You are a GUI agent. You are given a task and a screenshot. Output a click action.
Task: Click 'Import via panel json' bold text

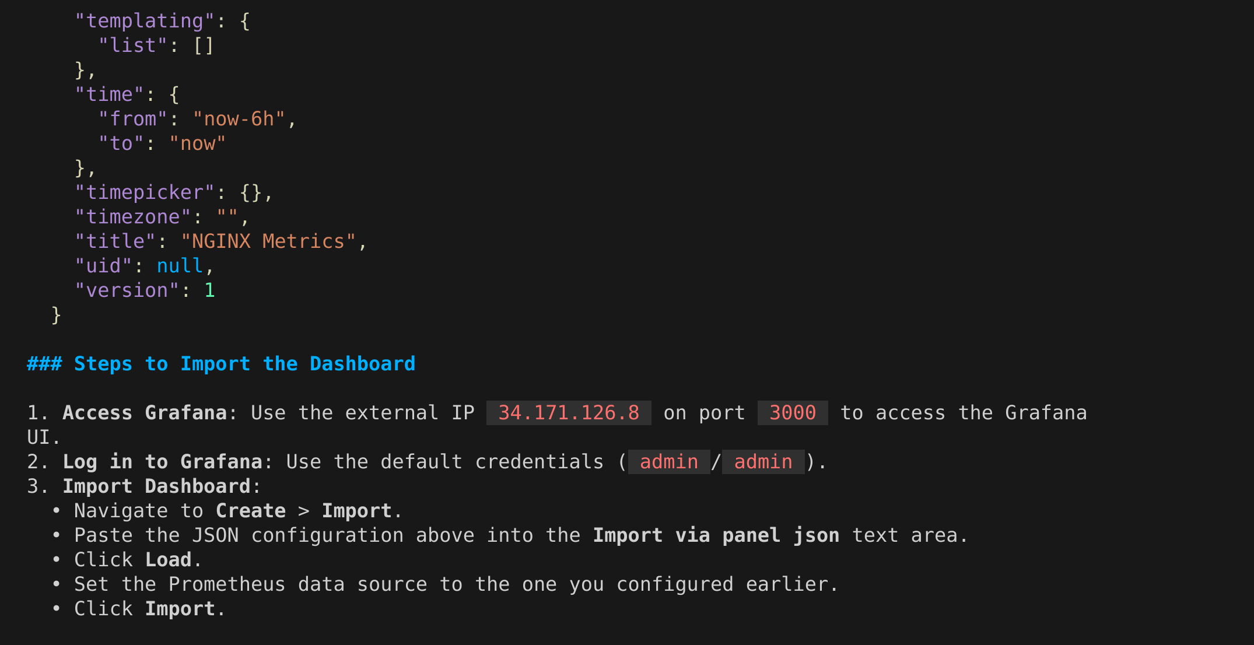pos(716,535)
